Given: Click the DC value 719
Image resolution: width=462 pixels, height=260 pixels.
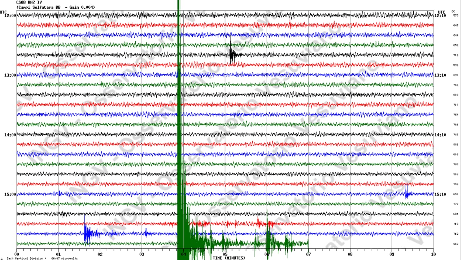Looking at the screenshot, I should pyautogui.click(x=456, y=224).
